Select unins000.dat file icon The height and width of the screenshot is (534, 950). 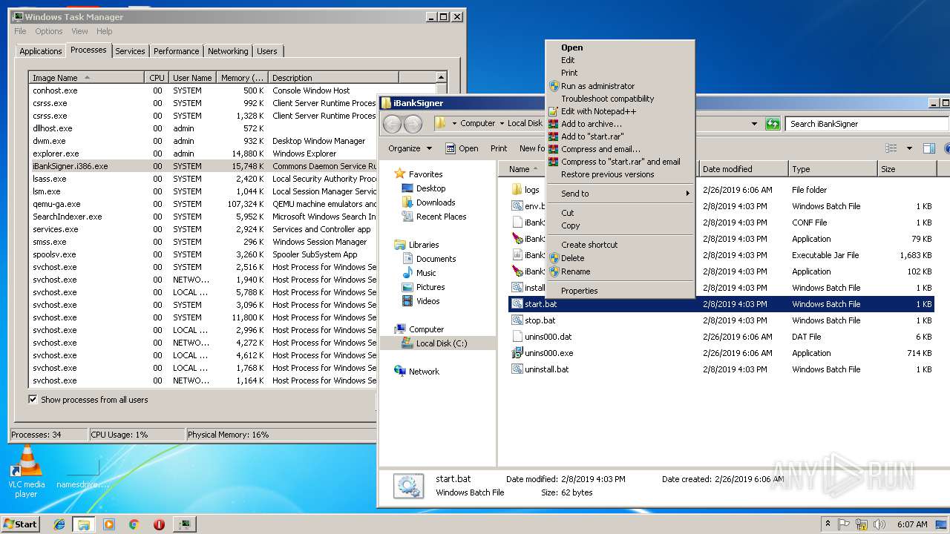(x=517, y=337)
